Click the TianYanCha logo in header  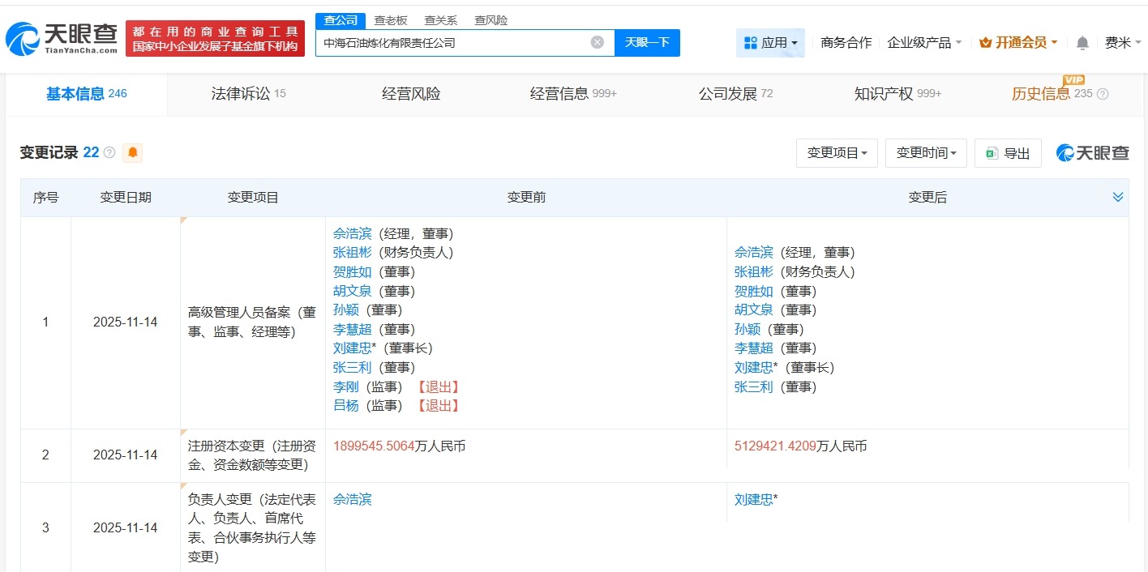coord(62,38)
